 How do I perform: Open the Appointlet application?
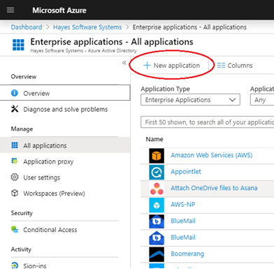186,172
